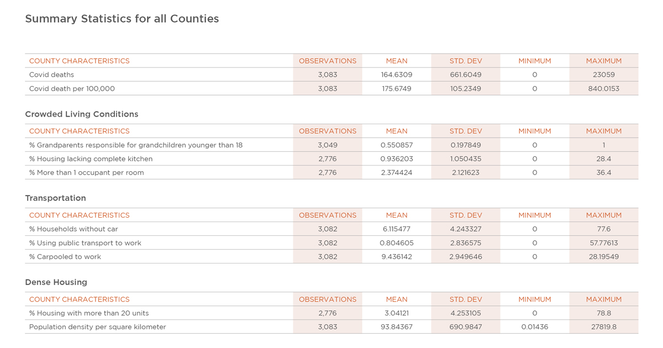Select the Crowded Living Conditions section heading
Viewport: 663px width, 348px height.
pos(82,114)
